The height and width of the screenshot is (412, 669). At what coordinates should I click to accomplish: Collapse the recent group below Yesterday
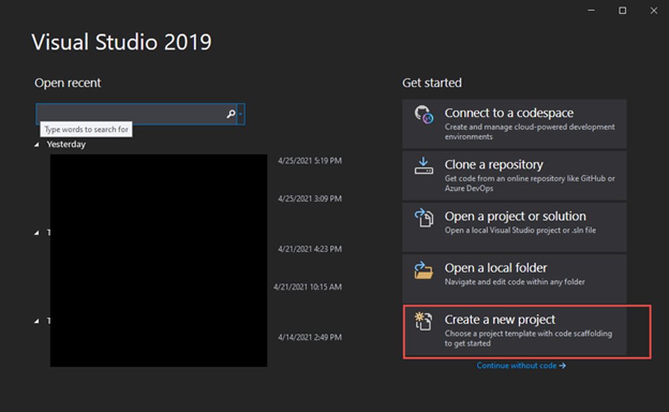36,233
